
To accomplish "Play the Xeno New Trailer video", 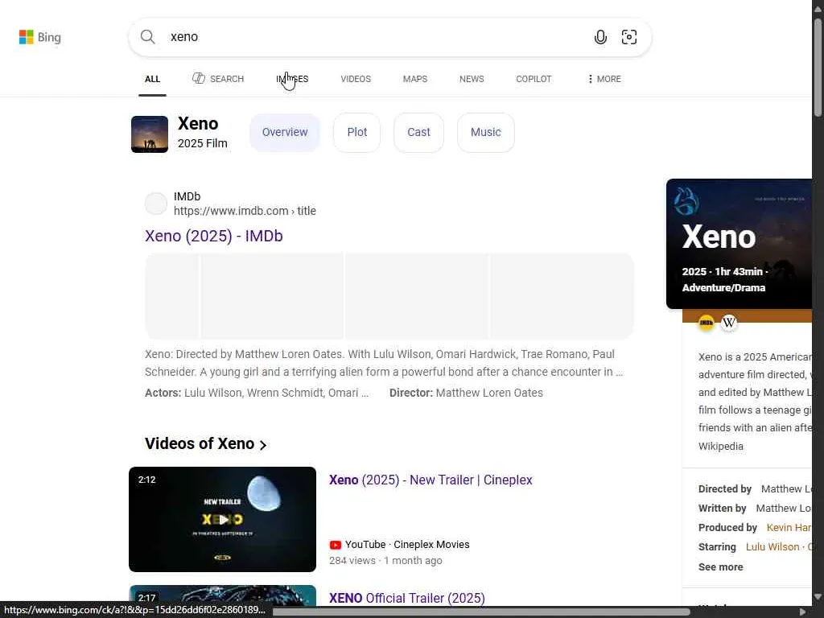I will 222,519.
